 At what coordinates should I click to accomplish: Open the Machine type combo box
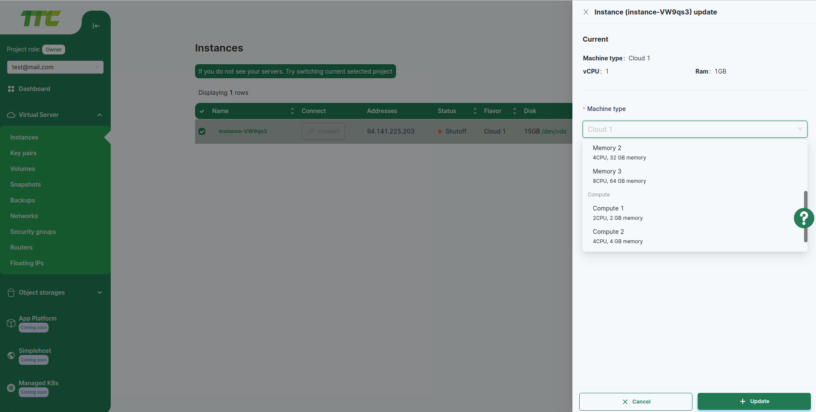695,129
